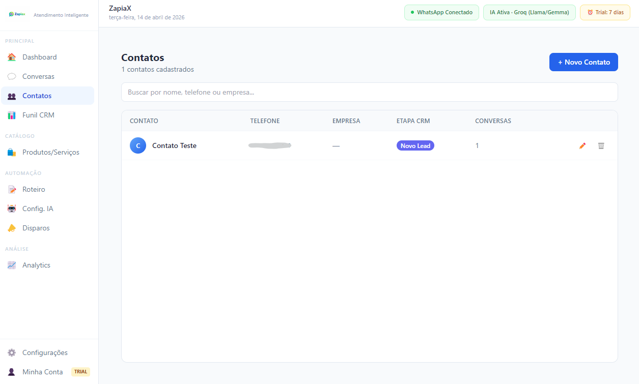Click the Trial: 7 dias badge
This screenshot has height=384, width=639.
coord(605,12)
